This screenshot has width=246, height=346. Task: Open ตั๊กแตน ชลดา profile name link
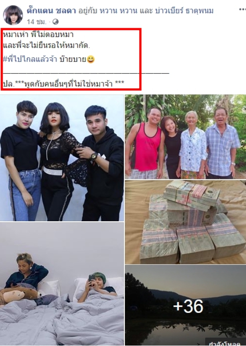51,11
